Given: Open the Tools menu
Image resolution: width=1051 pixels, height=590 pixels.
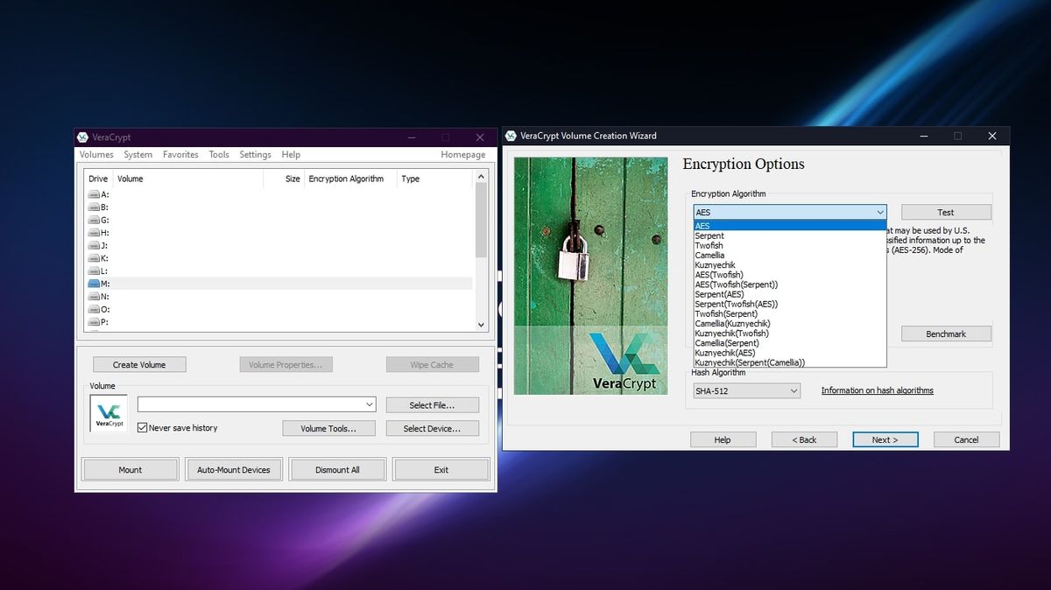Looking at the screenshot, I should (218, 154).
